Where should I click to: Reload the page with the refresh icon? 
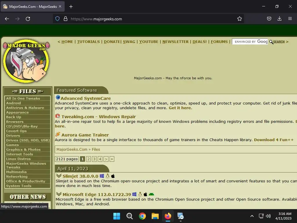click(x=28, y=19)
